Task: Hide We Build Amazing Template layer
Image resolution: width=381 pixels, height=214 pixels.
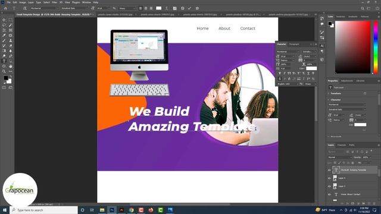Action: click(329, 170)
